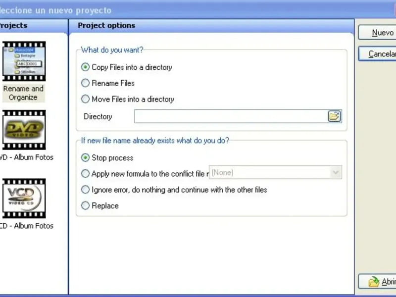Select Ignore error and continue option
Viewport: 396px width, 297px height.
[86, 190]
